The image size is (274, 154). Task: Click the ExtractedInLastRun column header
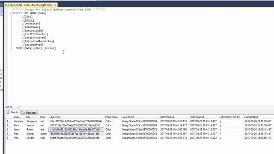[230, 117]
